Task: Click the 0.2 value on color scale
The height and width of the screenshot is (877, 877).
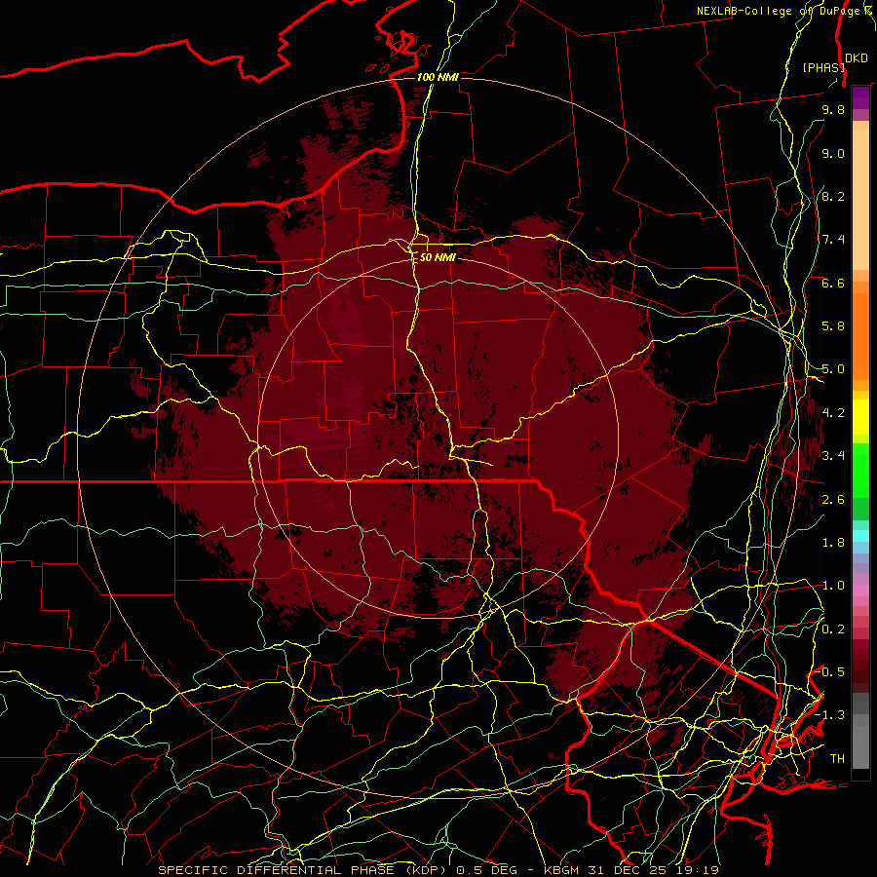Action: (x=833, y=629)
